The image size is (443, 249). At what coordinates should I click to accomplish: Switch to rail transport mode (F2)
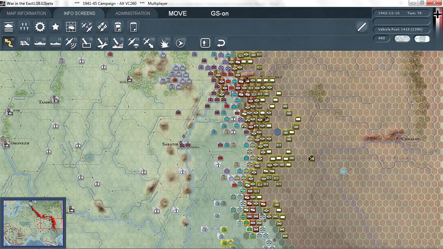24,42
